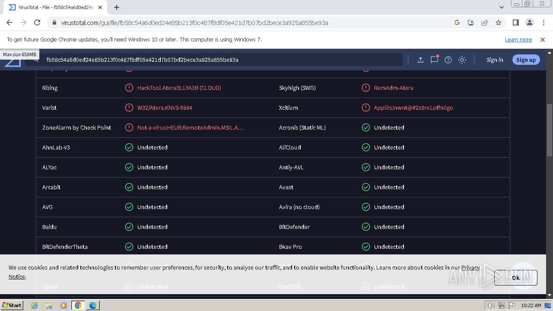The height and width of the screenshot is (311, 553).
Task: Click the Avast undetected checkmark icon
Action: (x=365, y=187)
